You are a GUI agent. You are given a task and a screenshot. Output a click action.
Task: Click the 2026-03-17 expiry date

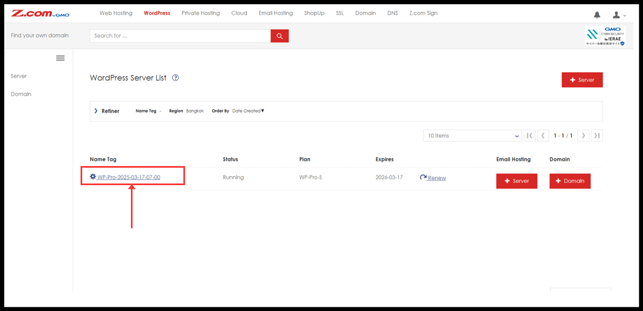coord(389,178)
